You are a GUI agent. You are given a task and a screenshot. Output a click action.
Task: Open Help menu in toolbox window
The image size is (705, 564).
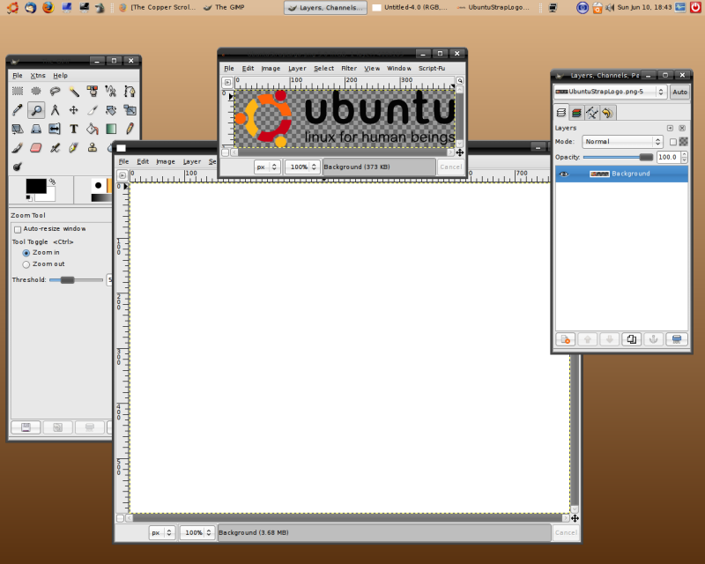60,76
